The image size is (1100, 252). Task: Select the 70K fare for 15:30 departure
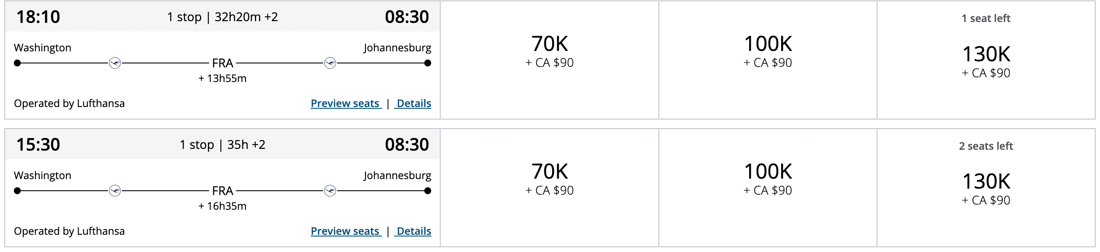[550, 188]
